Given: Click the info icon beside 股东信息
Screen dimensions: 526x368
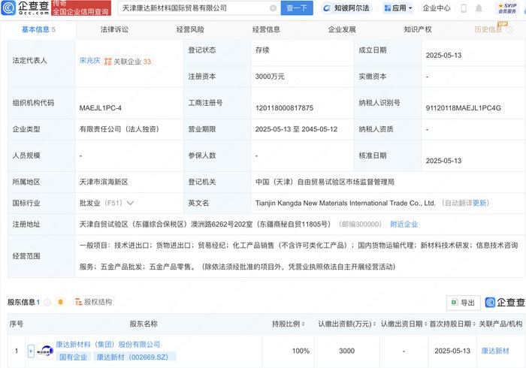Looking at the screenshot, I should (x=47, y=303).
